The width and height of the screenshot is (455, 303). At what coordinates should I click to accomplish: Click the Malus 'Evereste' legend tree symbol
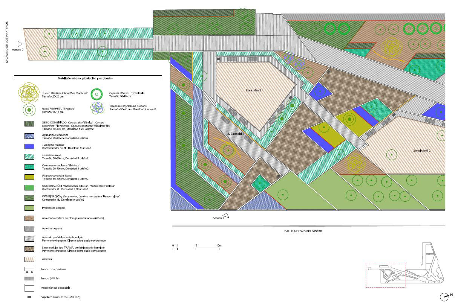pos(29,110)
